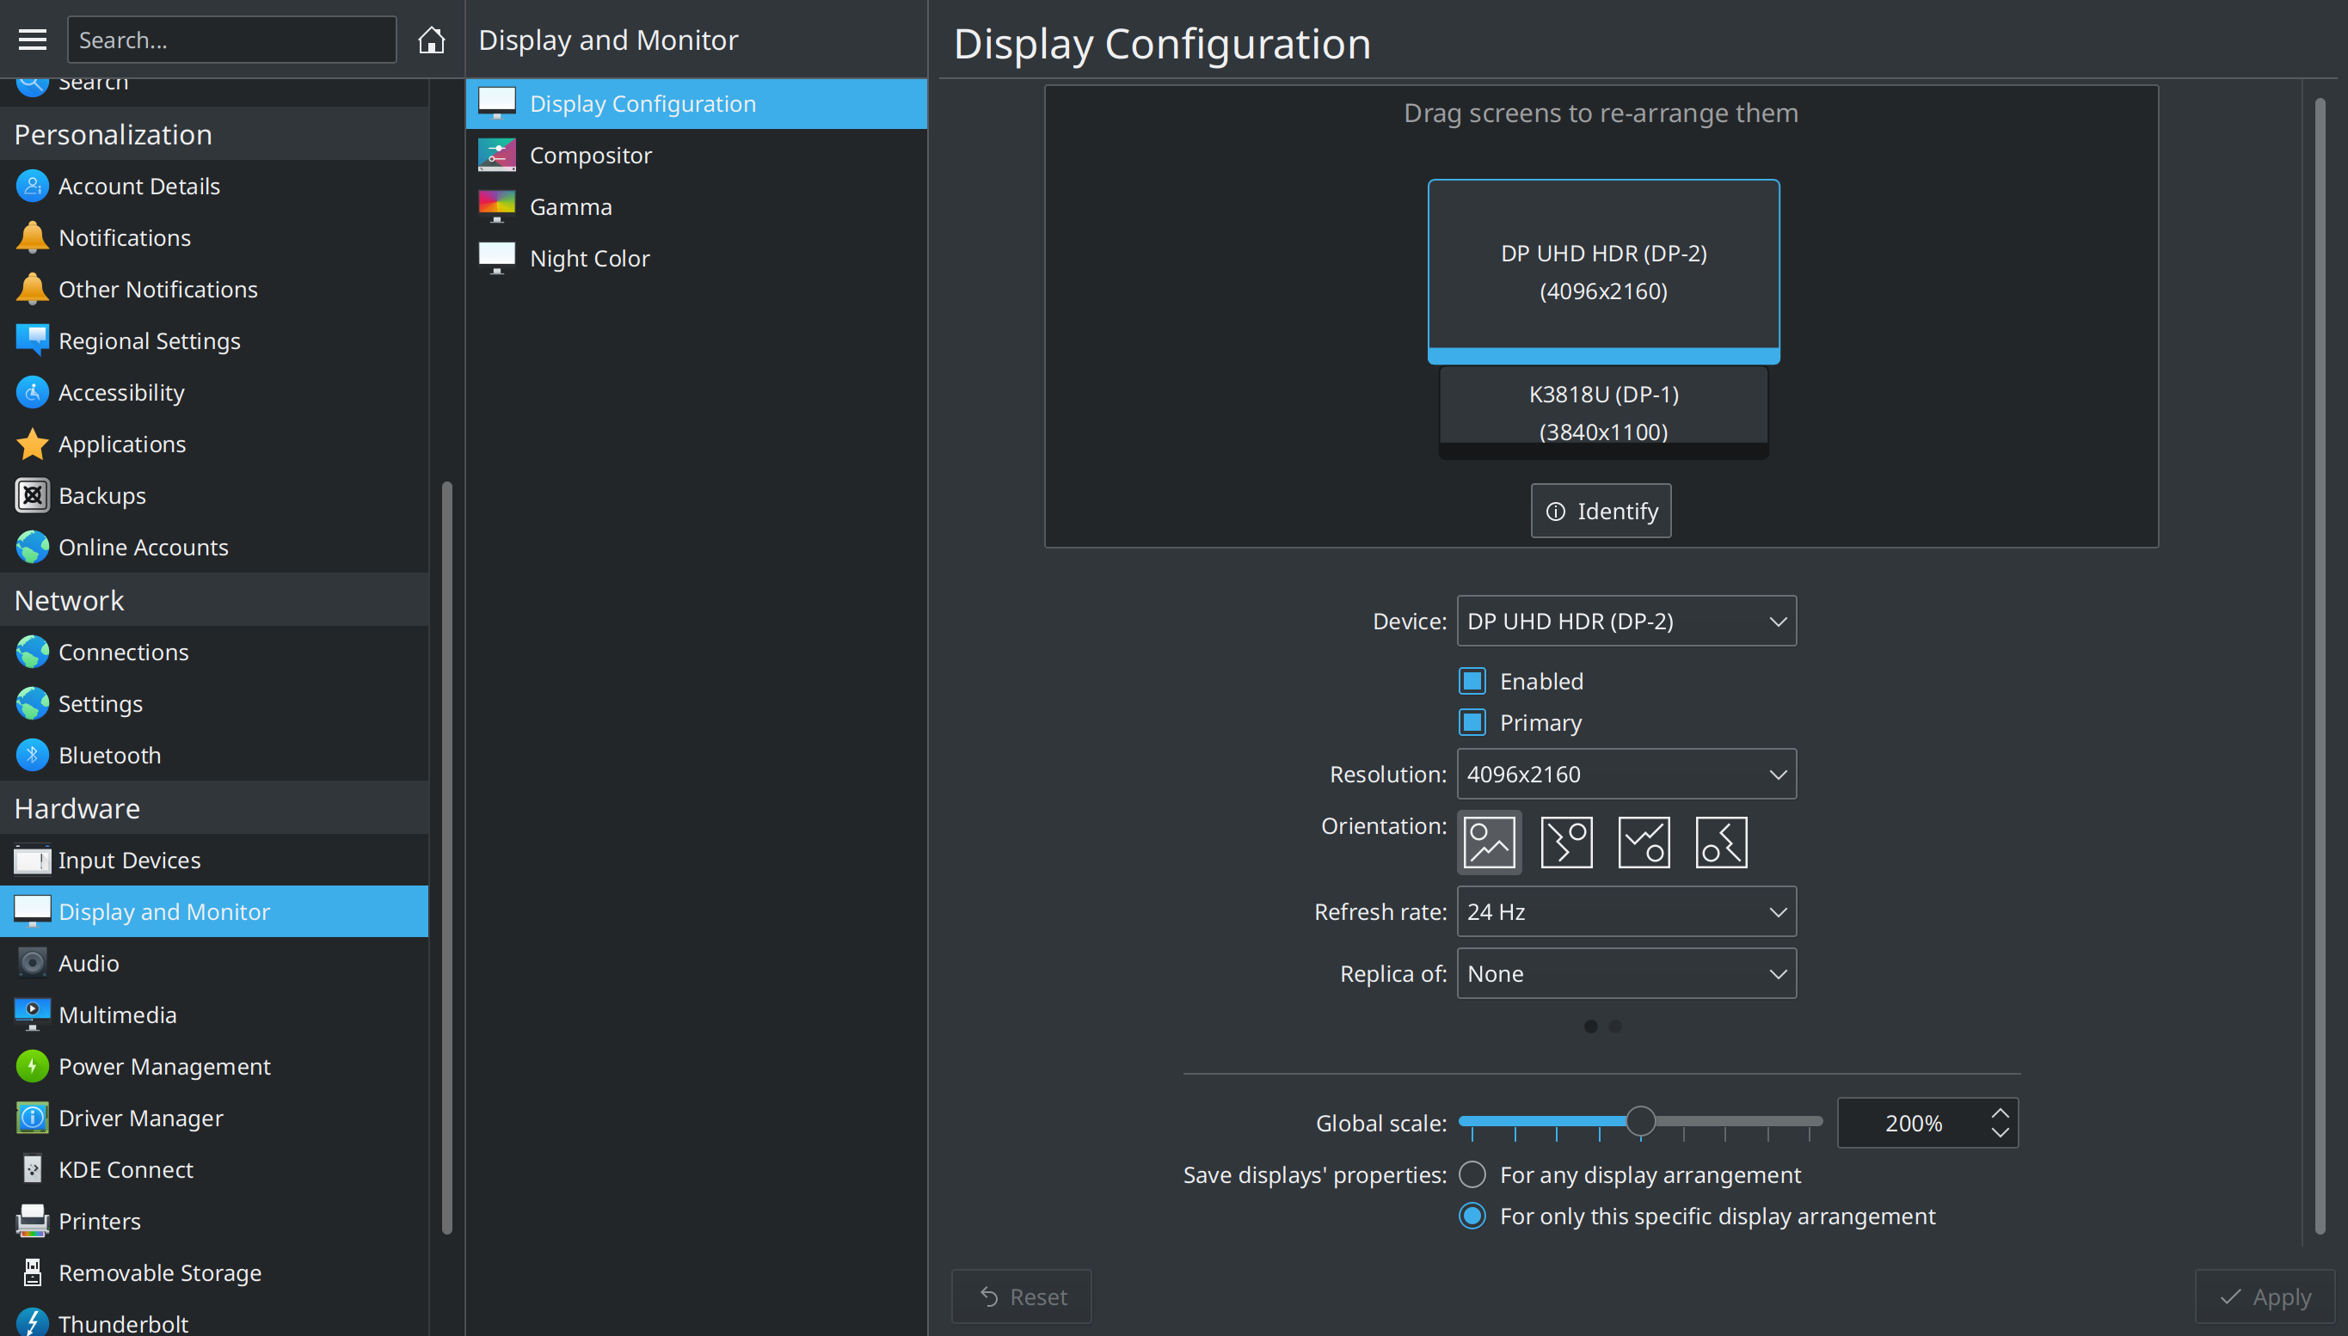
Task: Select landscape orientation
Action: pos(1488,842)
